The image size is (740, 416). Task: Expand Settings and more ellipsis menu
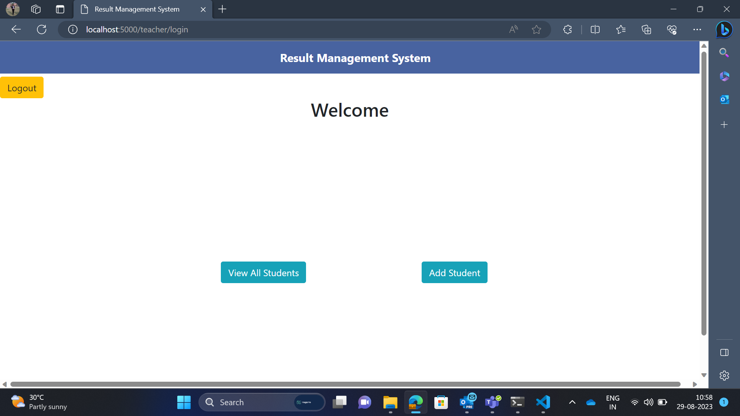pos(697,30)
